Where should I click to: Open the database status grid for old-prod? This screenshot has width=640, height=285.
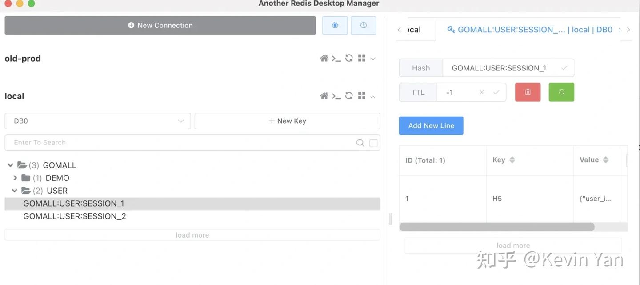click(361, 58)
